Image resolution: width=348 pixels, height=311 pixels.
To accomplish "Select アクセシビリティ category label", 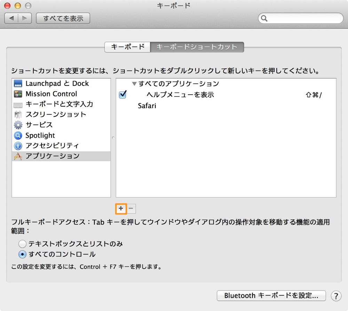I will 52,146.
